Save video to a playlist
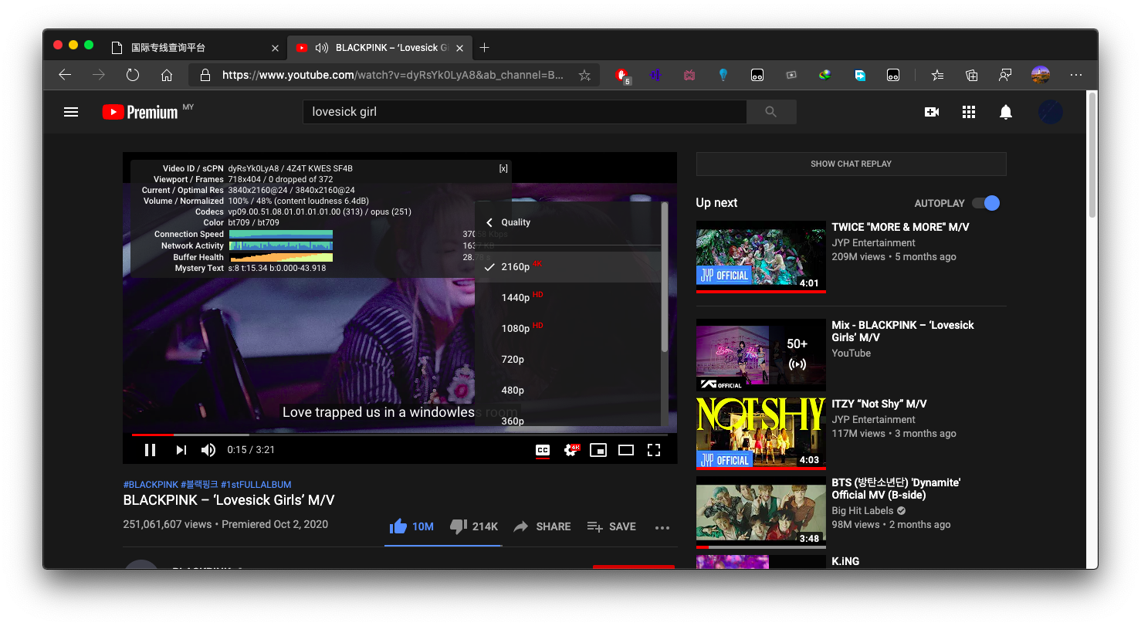1141x626 pixels. (x=611, y=526)
